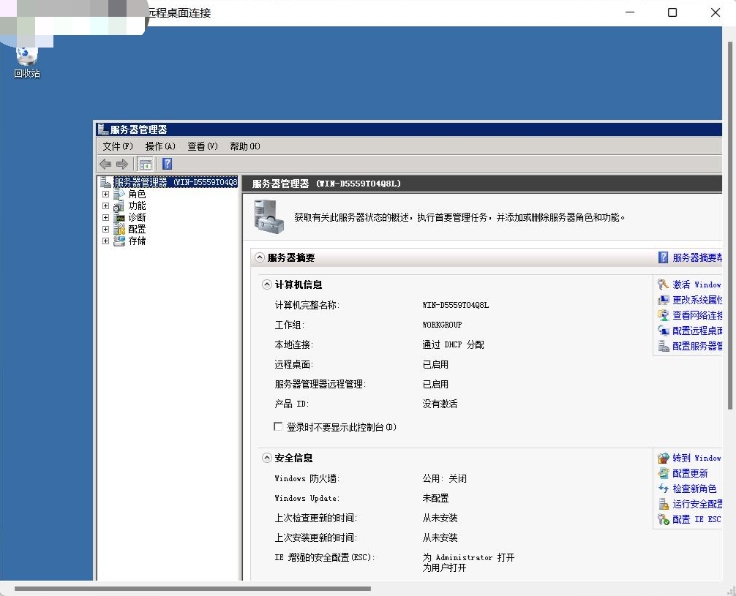Click the 公用: 关闭 firewall value
Image resolution: width=736 pixels, height=596 pixels.
[x=445, y=478]
